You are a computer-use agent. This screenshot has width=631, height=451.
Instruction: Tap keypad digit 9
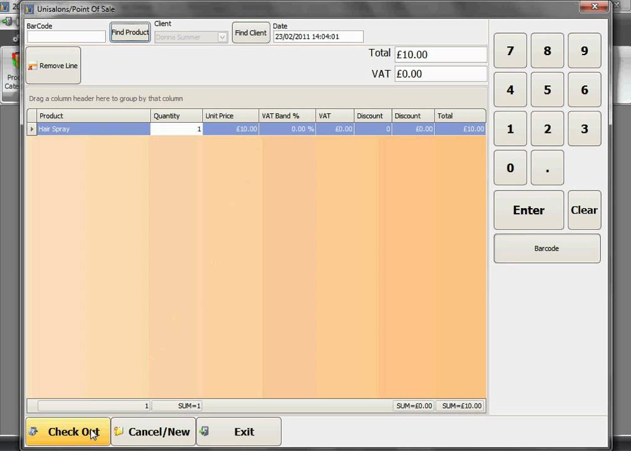pyautogui.click(x=584, y=51)
